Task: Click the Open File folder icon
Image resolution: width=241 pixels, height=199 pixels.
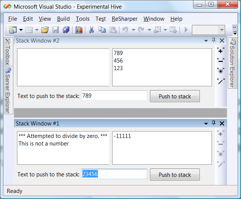Action: click(45, 30)
